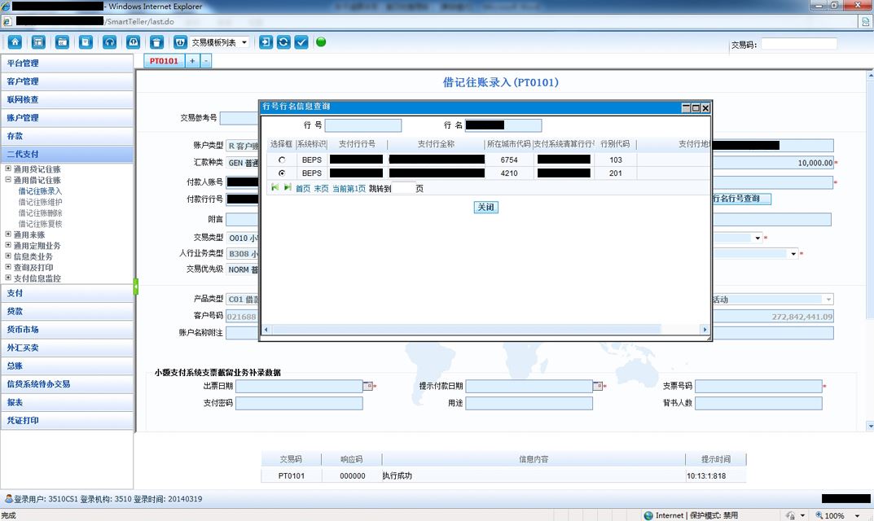874x521 pixels.
Task: Click the 首页 link in dialog pager
Action: coord(303,189)
